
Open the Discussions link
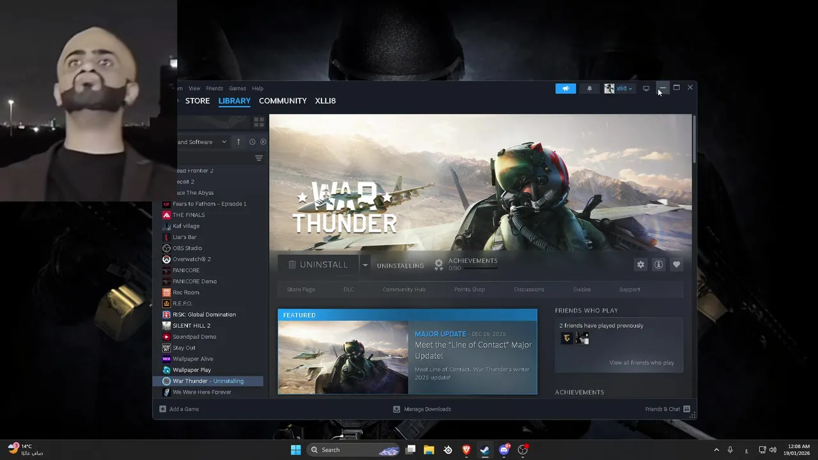(x=529, y=289)
